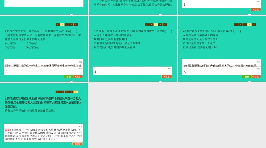Viewport: 266px width, 148px height.
Task: Click option B.②③④ in question 2
Action: pyautogui.click(x=32, y=43)
